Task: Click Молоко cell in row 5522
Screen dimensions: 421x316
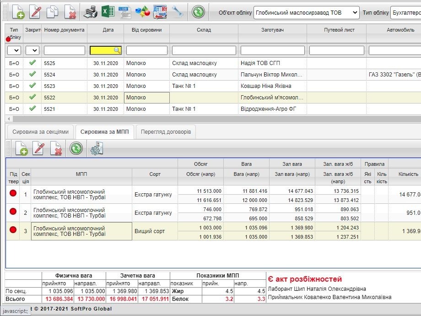Action: click(146, 98)
